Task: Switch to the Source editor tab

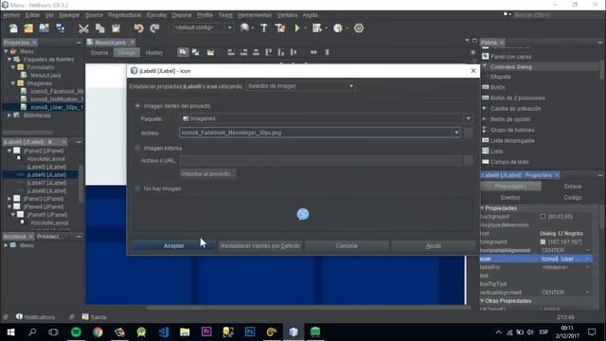Action: click(99, 53)
